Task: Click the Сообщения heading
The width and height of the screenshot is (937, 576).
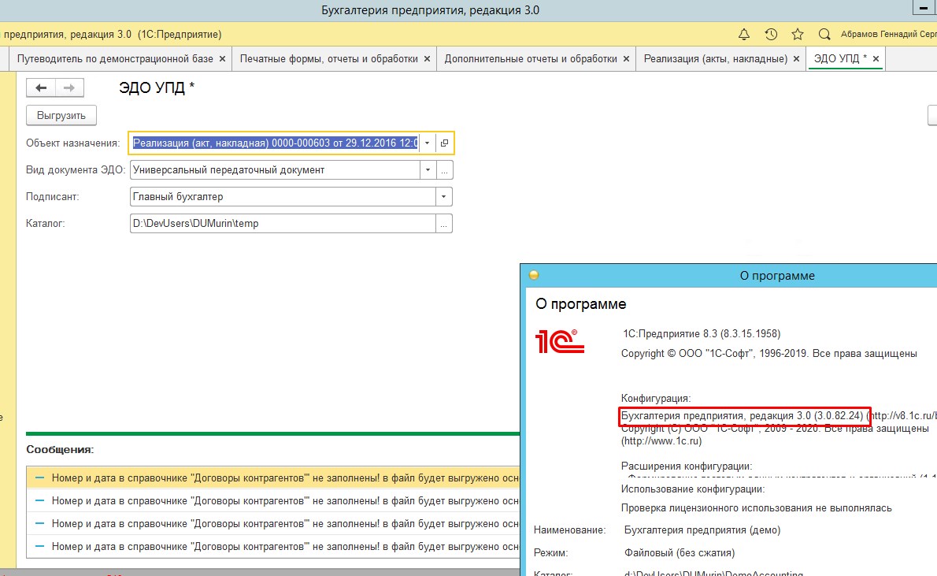Action: click(x=60, y=450)
